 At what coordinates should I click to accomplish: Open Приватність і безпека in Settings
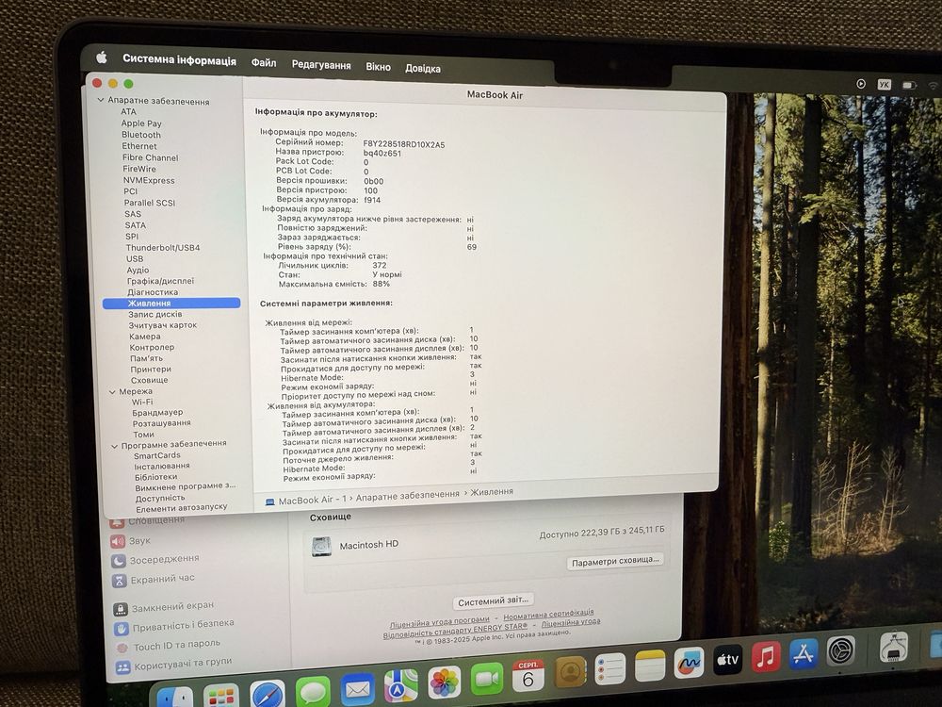(184, 625)
